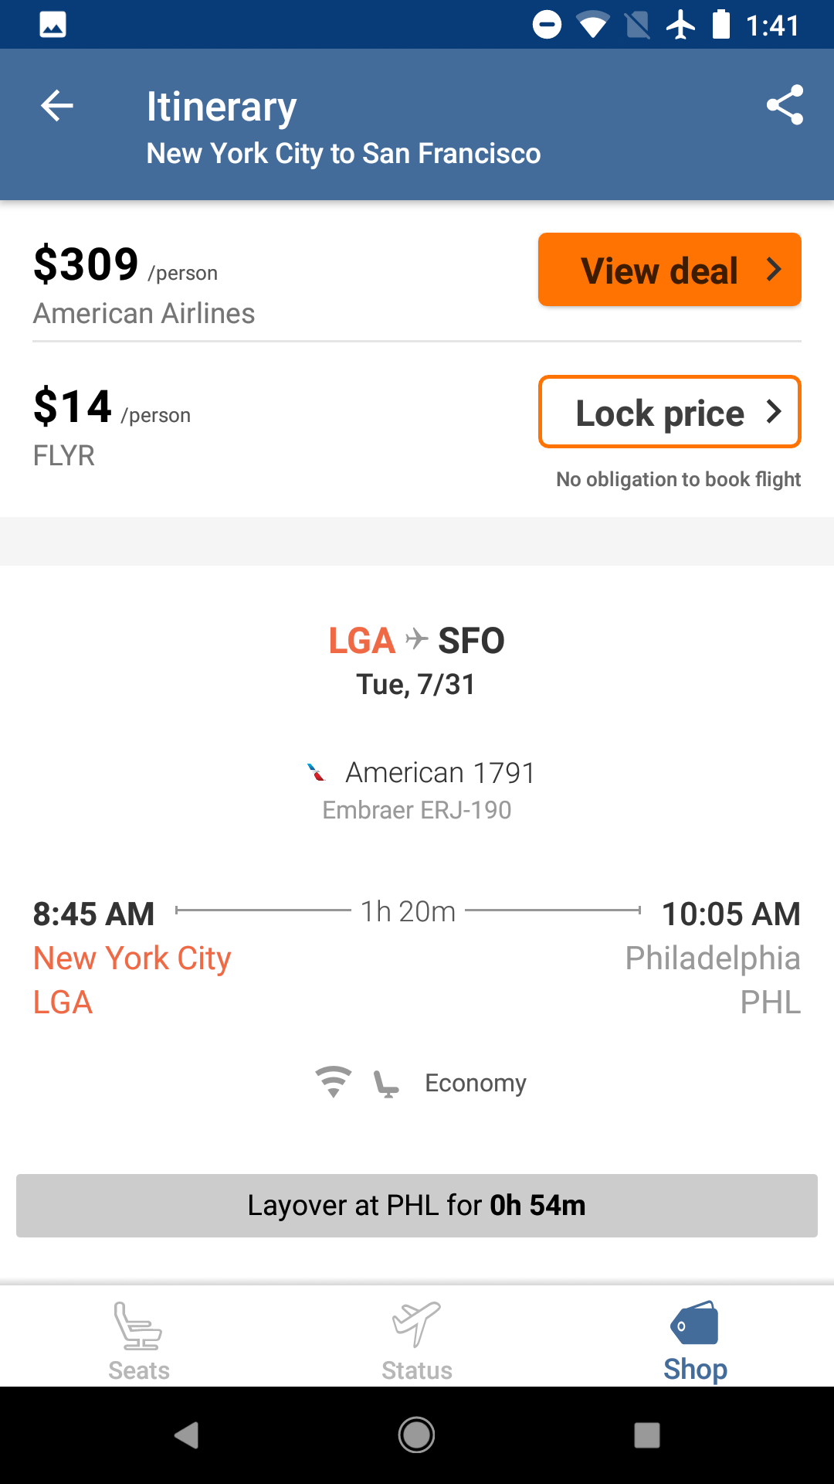Open the Seats tab
Image resolution: width=834 pixels, height=1484 pixels.
tap(139, 1340)
